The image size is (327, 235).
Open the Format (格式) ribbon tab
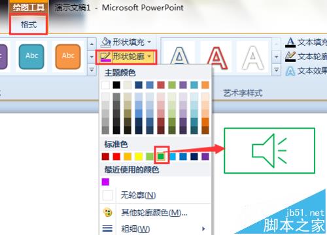click(x=29, y=24)
